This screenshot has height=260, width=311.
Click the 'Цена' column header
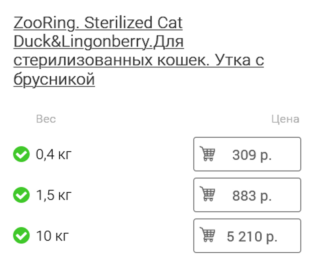coord(285,119)
